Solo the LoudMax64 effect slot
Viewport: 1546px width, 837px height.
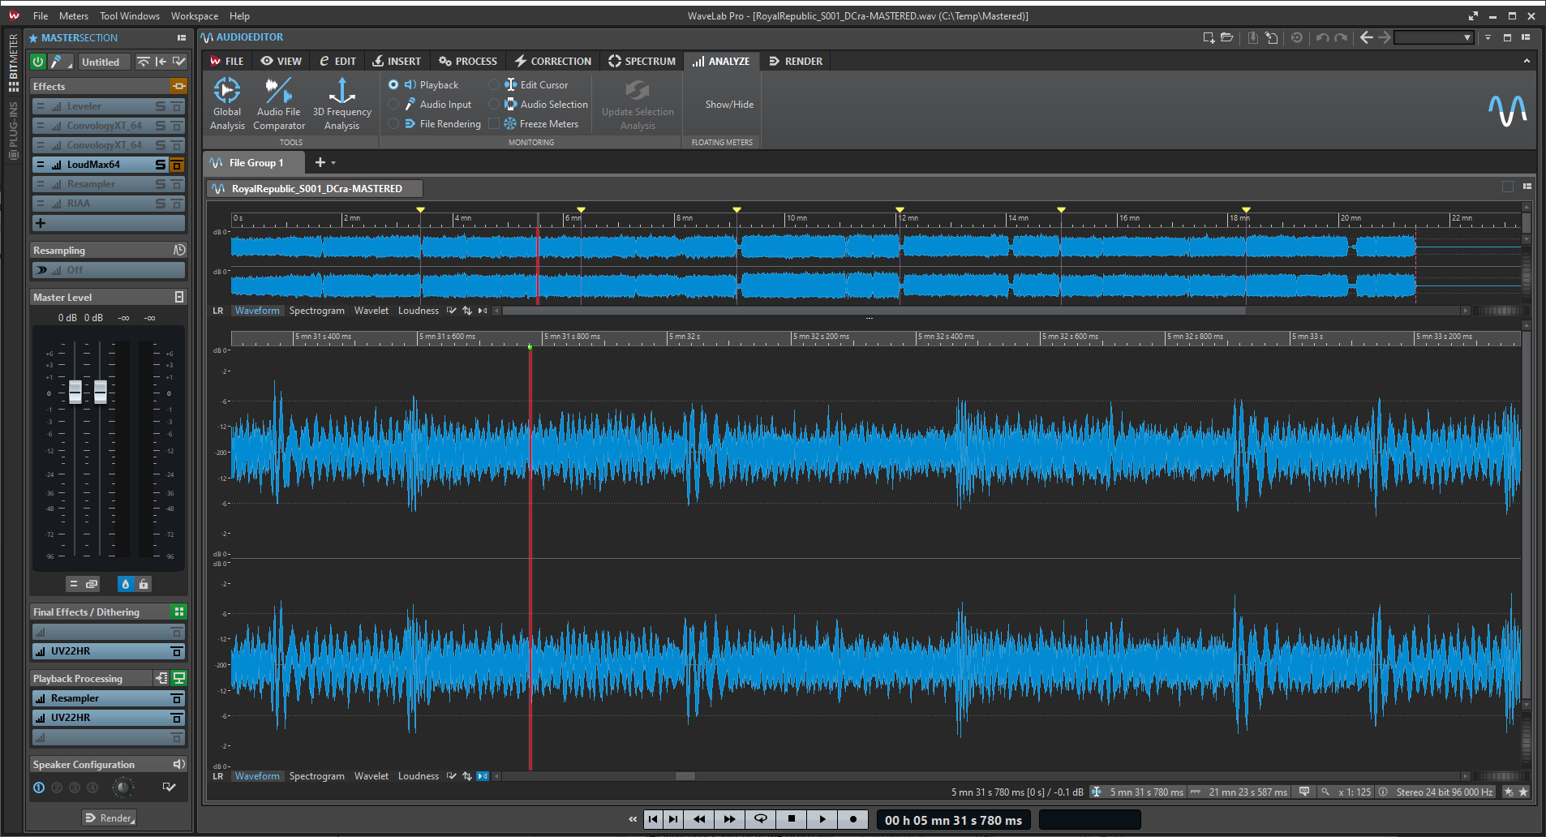161,165
